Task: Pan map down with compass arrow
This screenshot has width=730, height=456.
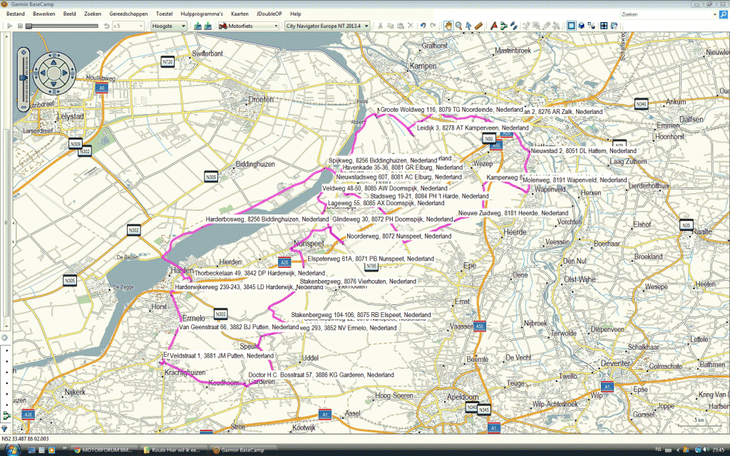Action: [x=53, y=84]
